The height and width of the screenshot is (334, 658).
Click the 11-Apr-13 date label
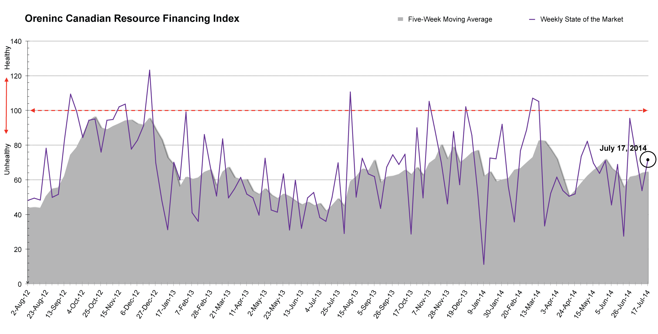click(x=239, y=303)
